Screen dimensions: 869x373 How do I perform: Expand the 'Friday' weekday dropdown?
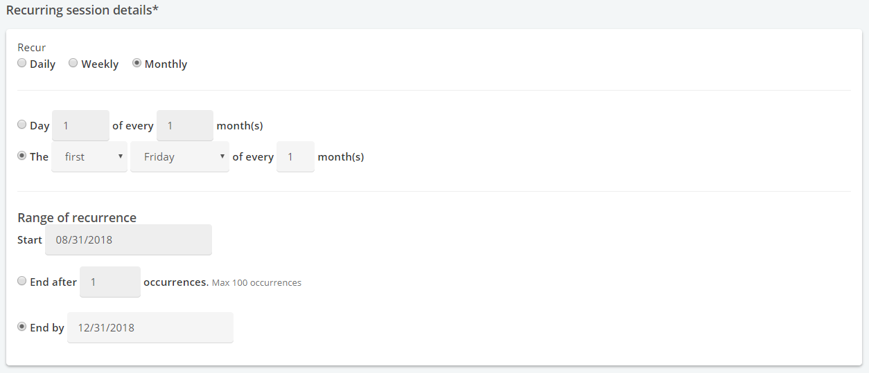coord(179,157)
